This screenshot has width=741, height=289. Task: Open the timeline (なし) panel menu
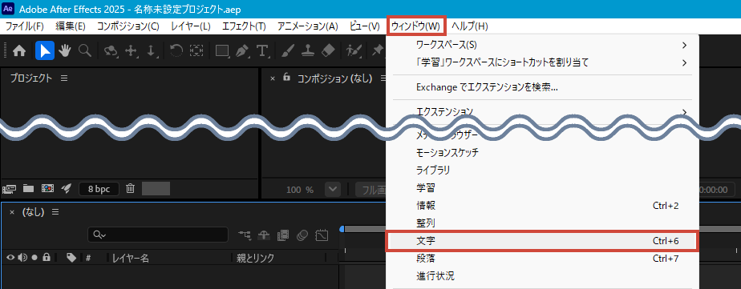click(x=55, y=212)
